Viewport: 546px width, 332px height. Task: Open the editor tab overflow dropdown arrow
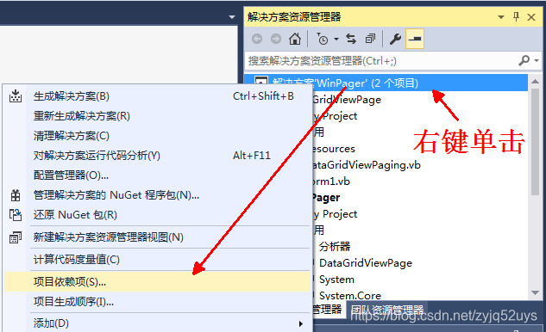232,17
